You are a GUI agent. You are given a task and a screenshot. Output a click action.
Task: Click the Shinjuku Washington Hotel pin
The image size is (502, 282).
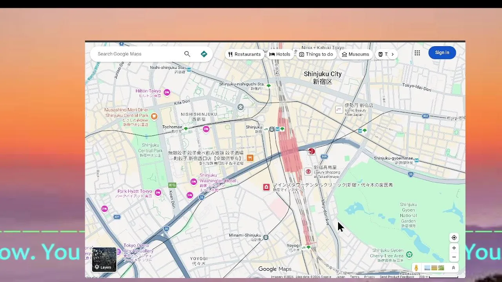(x=193, y=181)
